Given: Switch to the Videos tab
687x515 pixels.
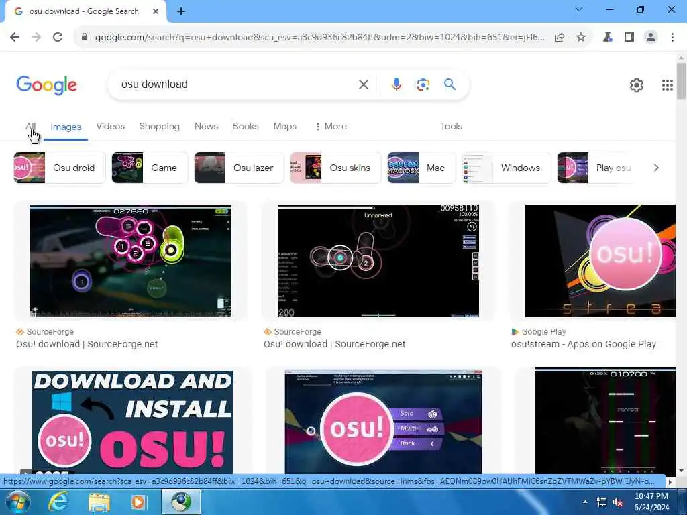Looking at the screenshot, I should 111,126.
